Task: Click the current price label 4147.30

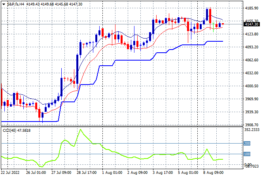Action: click(x=252, y=24)
